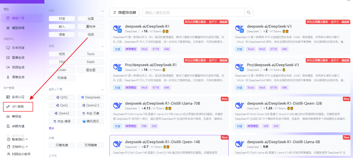Open the deepseek-ai/DeepSeek-V3 model title
The height and width of the screenshot is (158, 353).
point(269,26)
